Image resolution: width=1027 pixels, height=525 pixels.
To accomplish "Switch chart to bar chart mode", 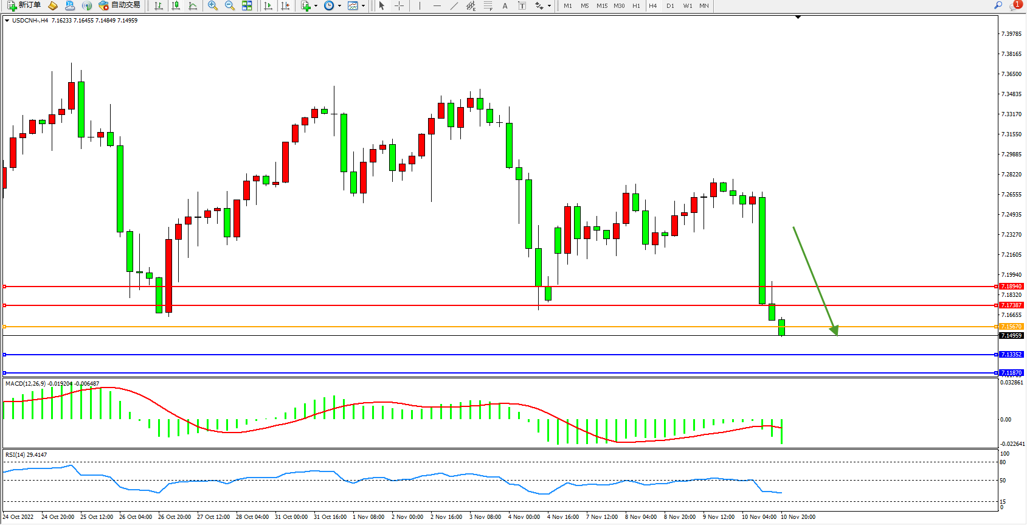I will pyautogui.click(x=159, y=5).
